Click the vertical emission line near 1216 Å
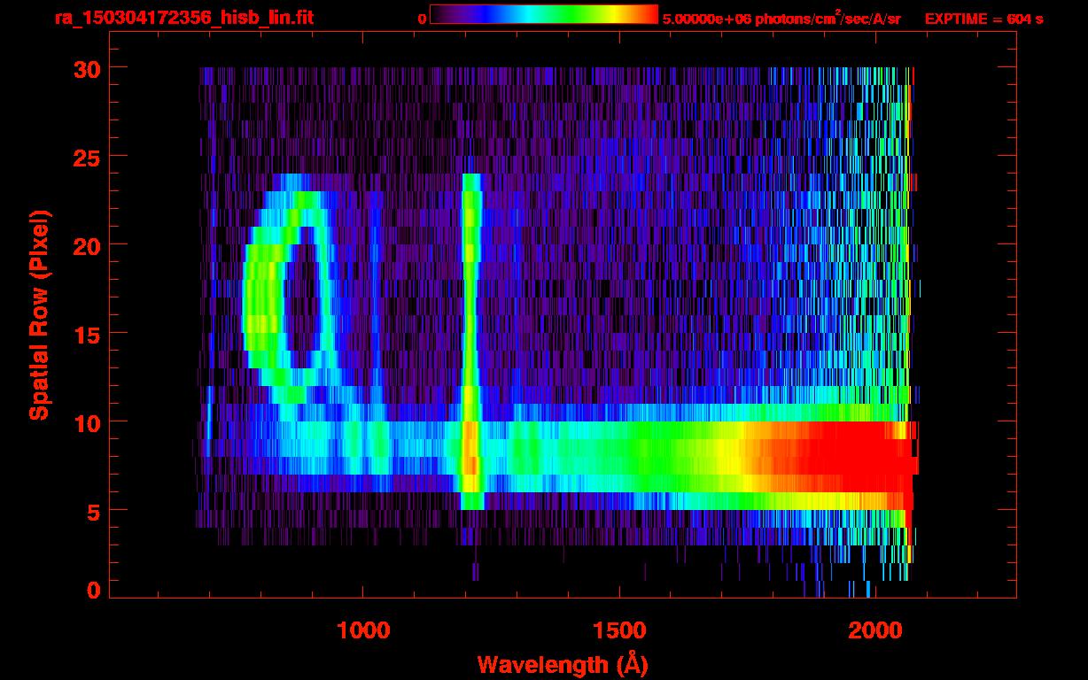1088x680 pixels. coord(471,341)
